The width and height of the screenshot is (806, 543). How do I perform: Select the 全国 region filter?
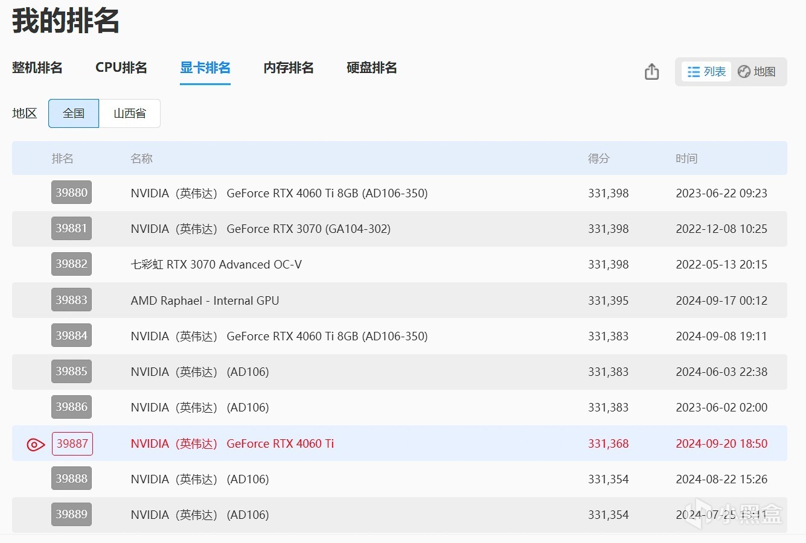74,113
